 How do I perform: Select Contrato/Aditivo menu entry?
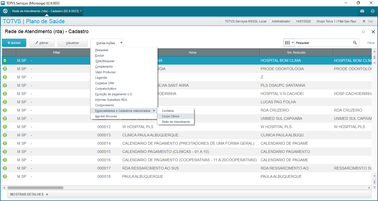[x=124, y=89]
